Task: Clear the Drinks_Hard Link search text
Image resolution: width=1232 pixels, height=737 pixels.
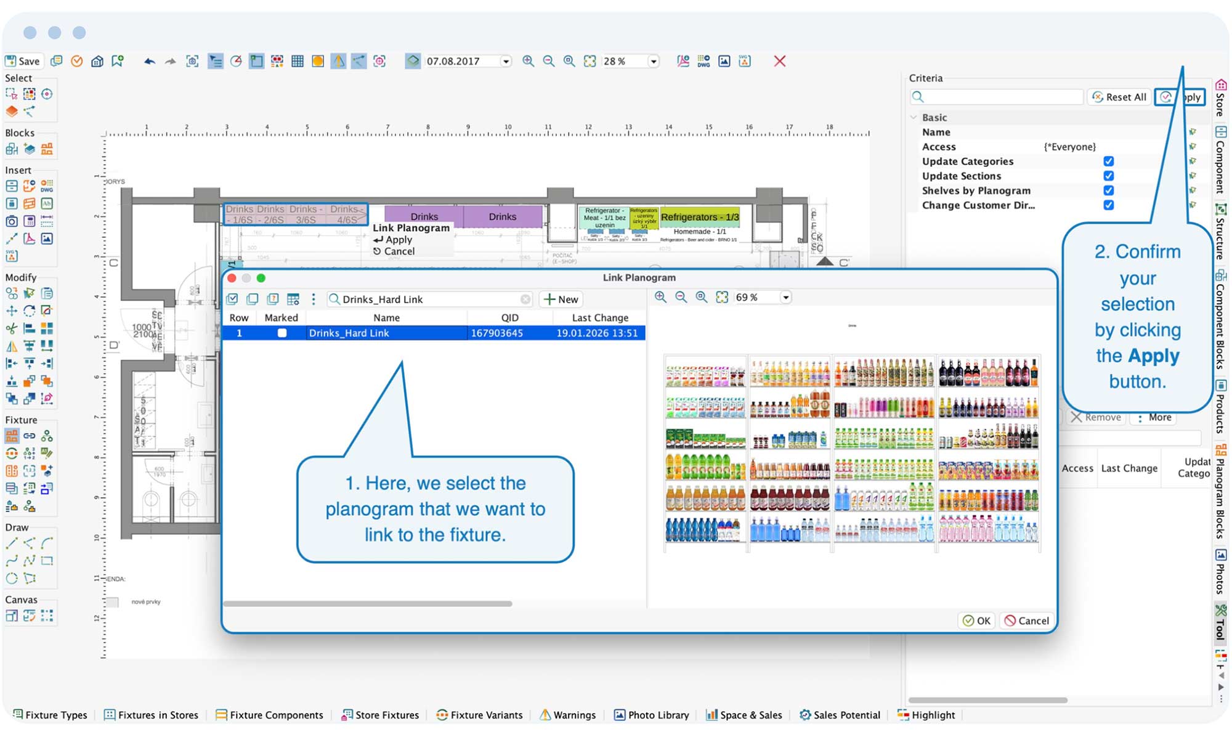Action: [x=525, y=299]
